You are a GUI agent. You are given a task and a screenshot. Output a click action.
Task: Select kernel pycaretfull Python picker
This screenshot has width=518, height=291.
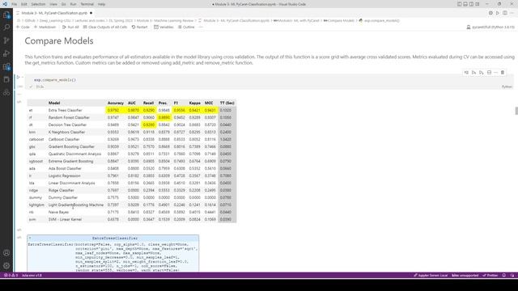click(x=490, y=27)
